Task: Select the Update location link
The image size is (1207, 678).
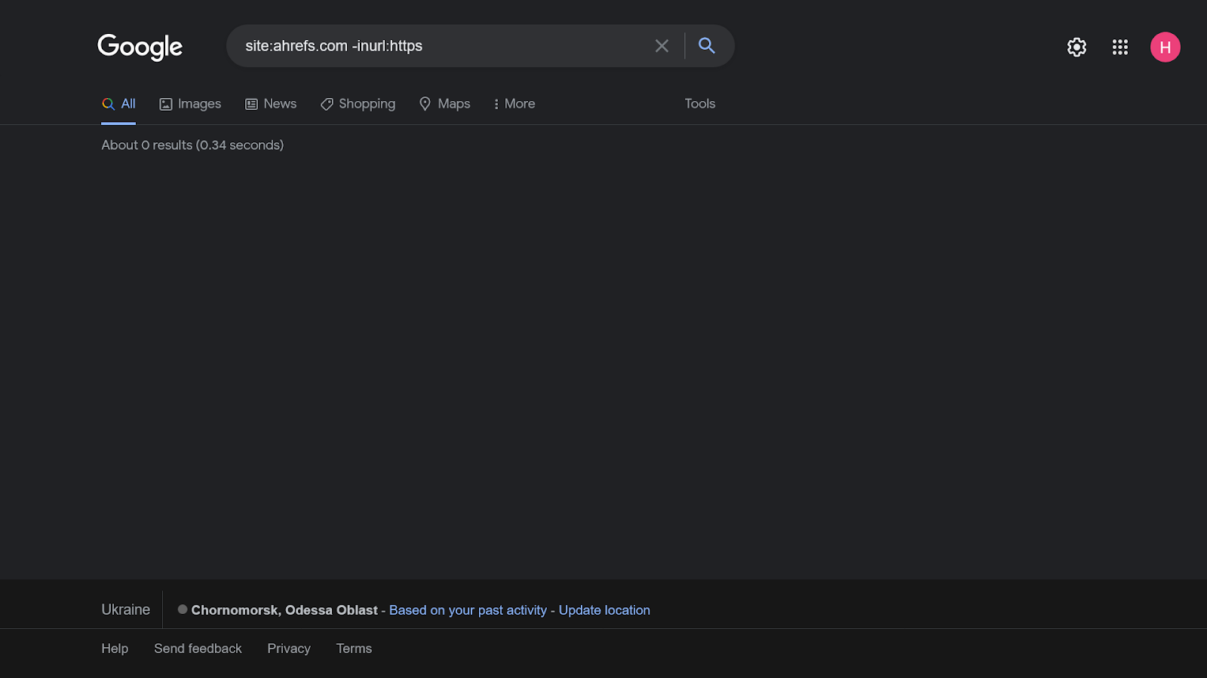Action: click(x=604, y=610)
